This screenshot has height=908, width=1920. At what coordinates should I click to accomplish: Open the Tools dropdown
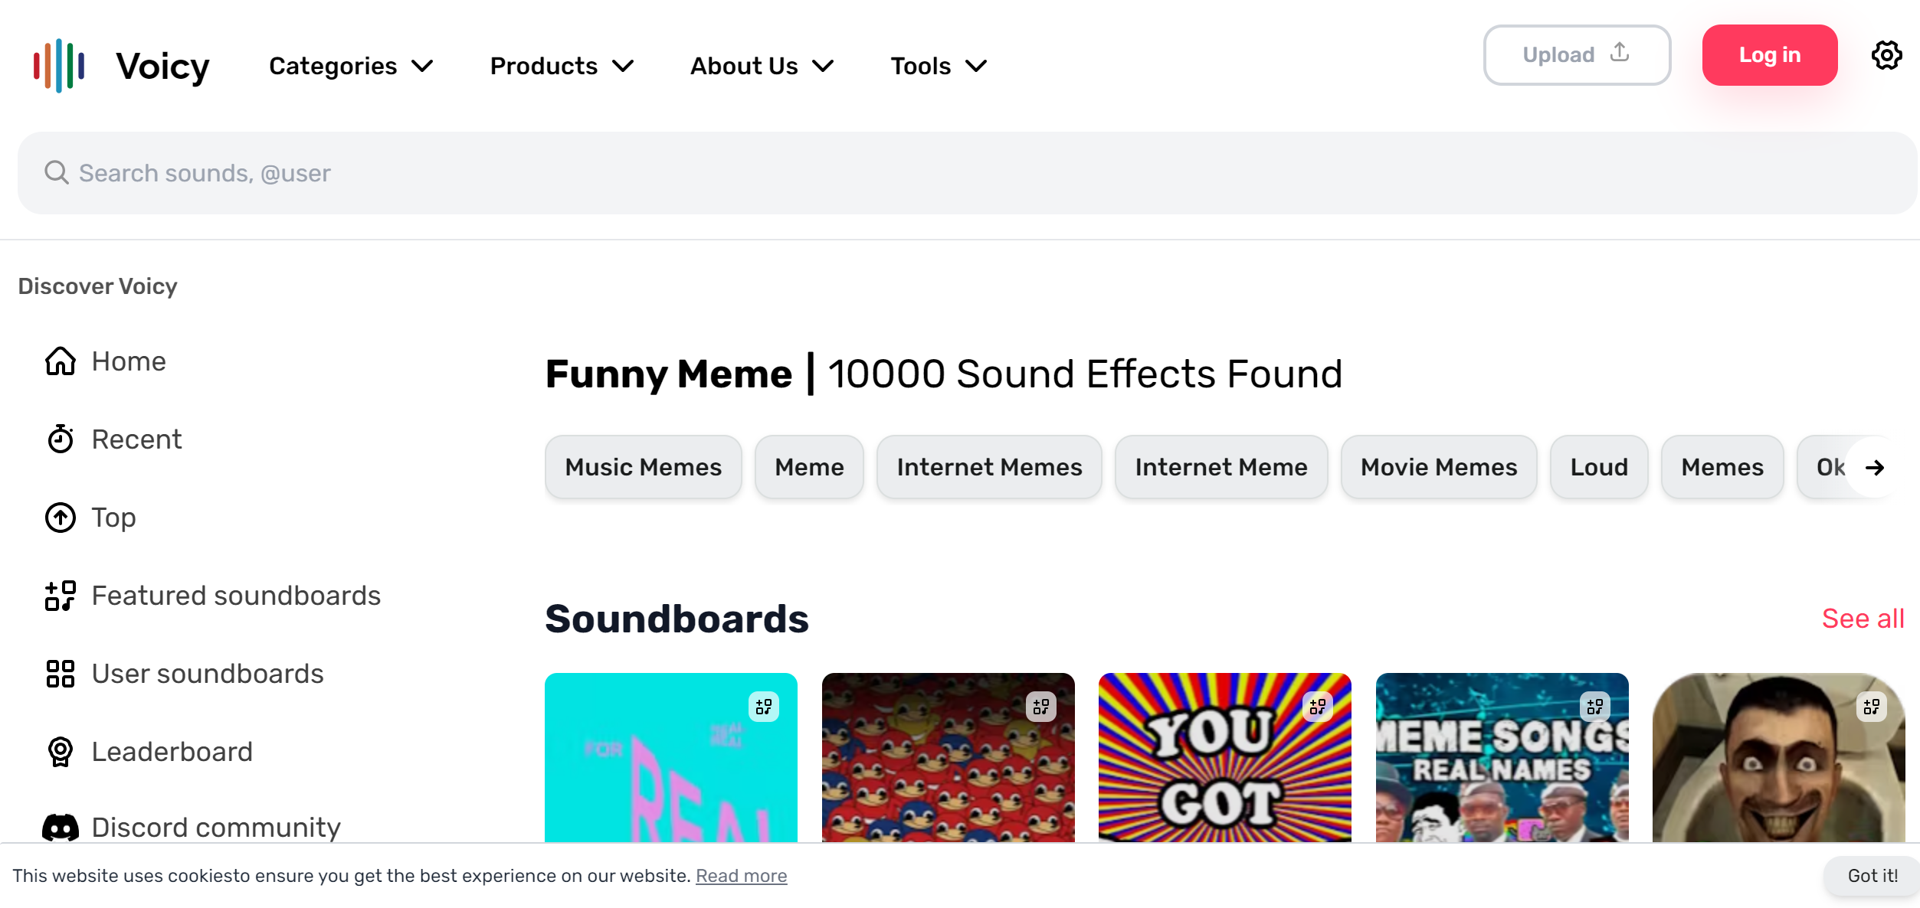tap(938, 66)
